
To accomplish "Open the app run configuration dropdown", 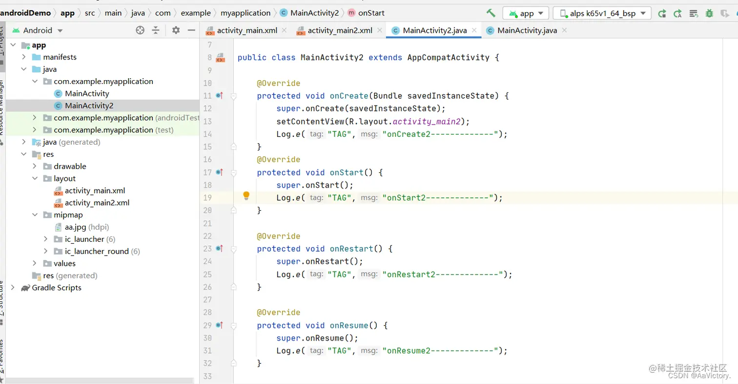I will coord(526,13).
